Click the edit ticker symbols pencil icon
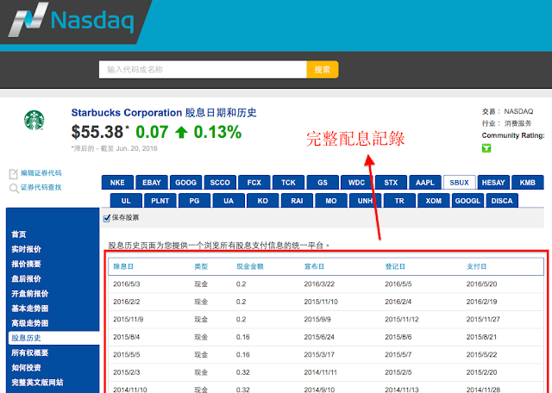Image resolution: width=552 pixels, height=393 pixels. tap(14, 173)
